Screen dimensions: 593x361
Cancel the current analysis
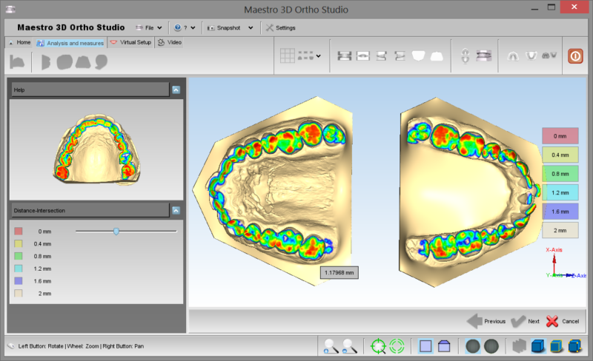(x=563, y=321)
